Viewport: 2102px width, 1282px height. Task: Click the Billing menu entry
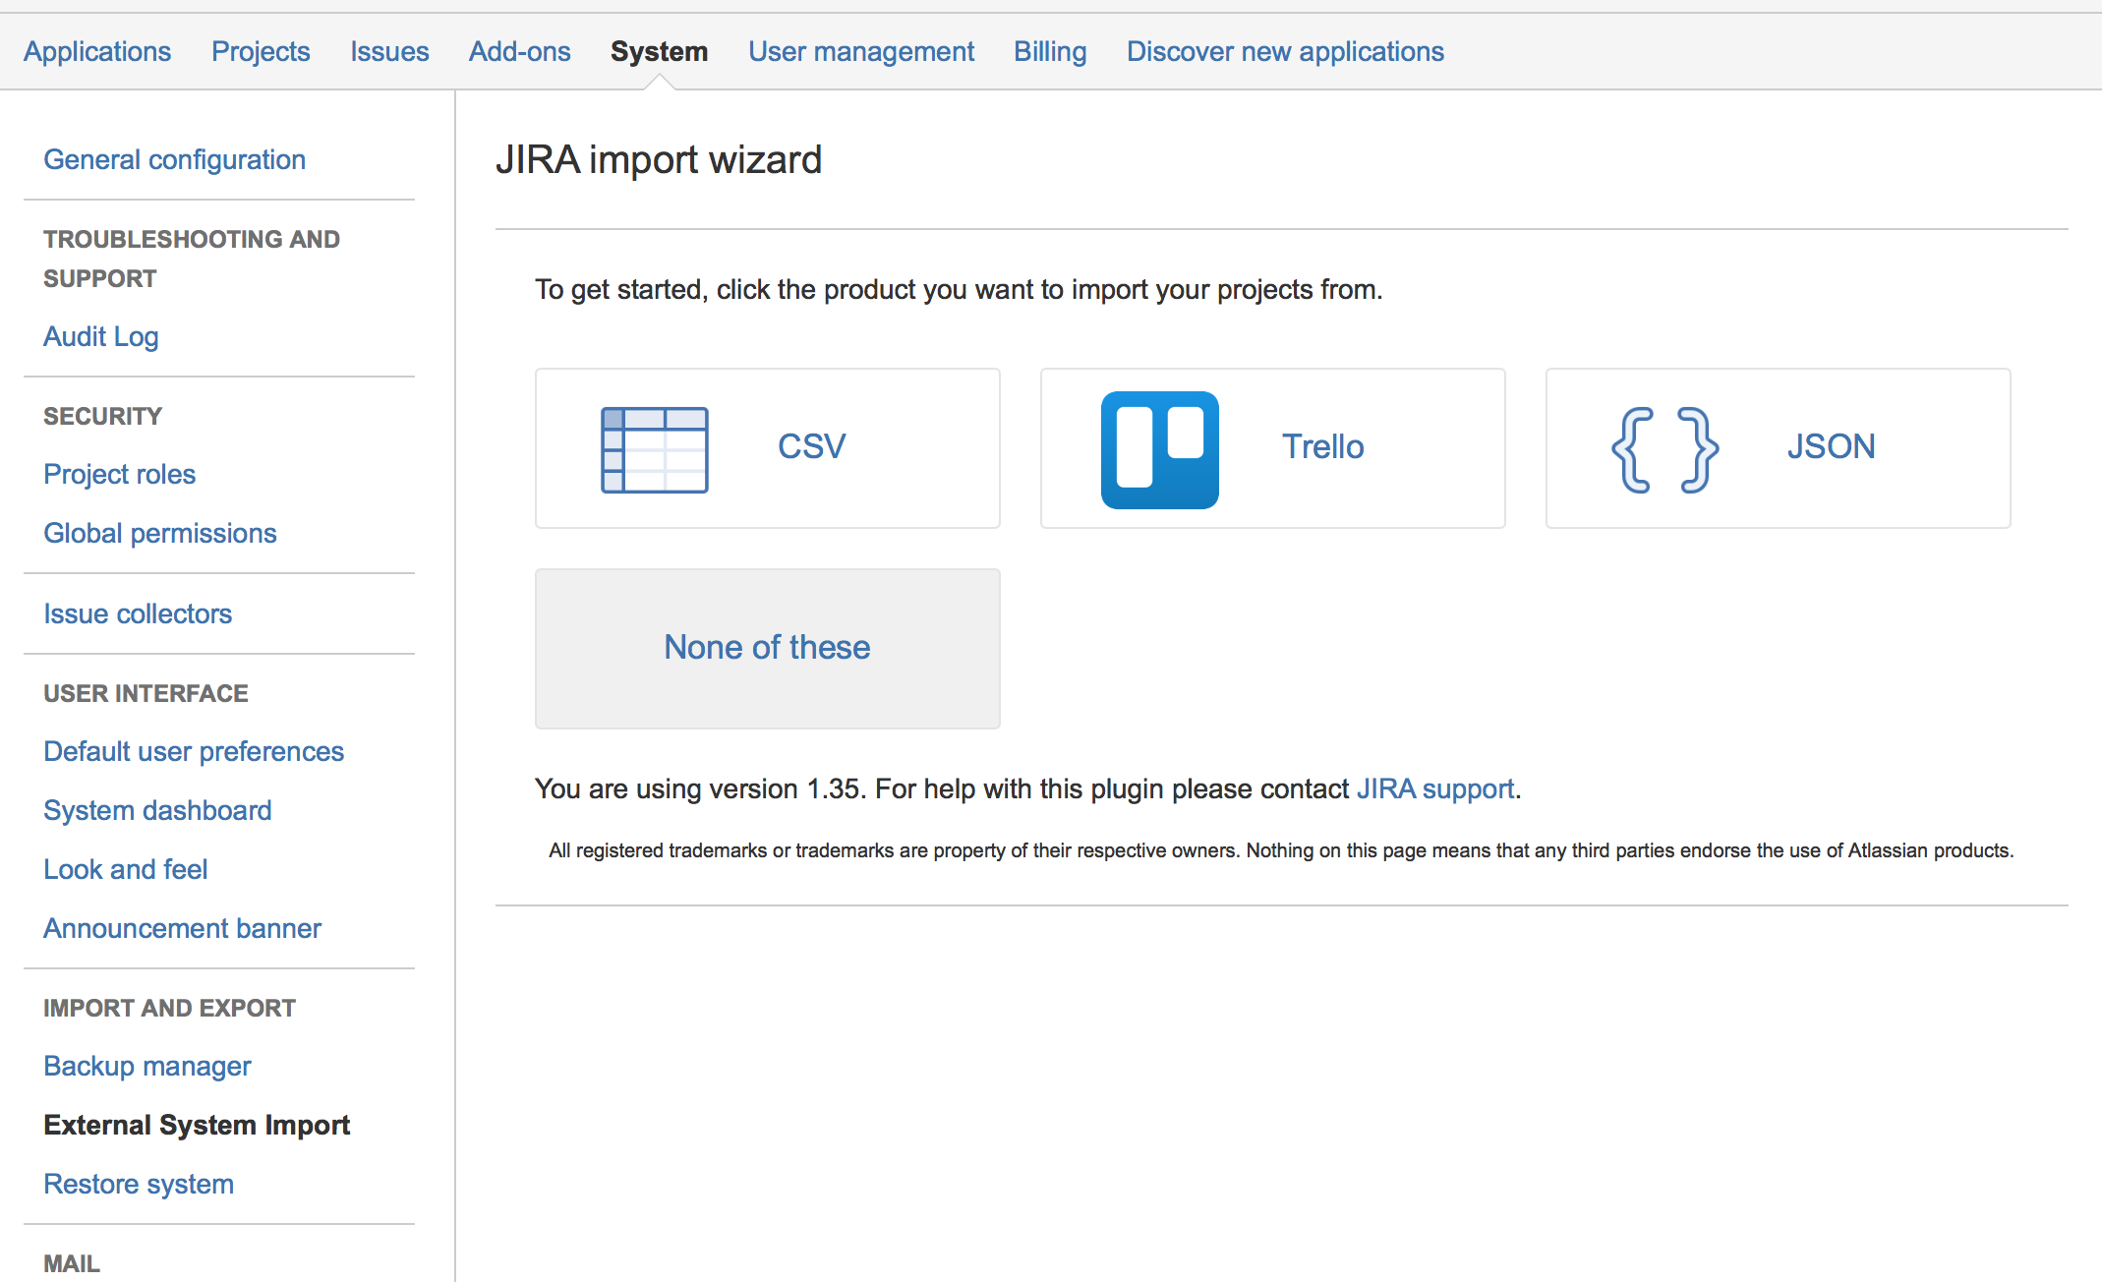pyautogui.click(x=1049, y=50)
